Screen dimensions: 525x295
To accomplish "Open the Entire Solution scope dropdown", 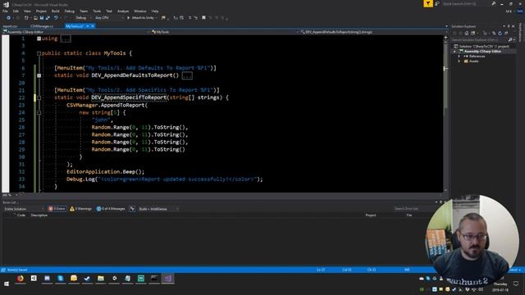I will (x=24, y=209).
